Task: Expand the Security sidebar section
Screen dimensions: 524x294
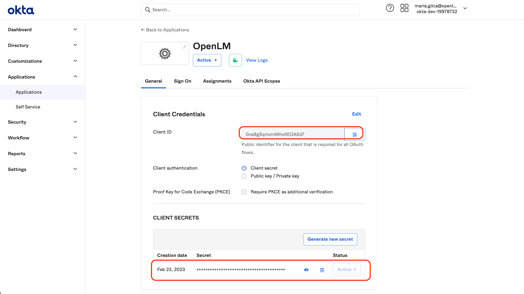Action: [x=42, y=122]
